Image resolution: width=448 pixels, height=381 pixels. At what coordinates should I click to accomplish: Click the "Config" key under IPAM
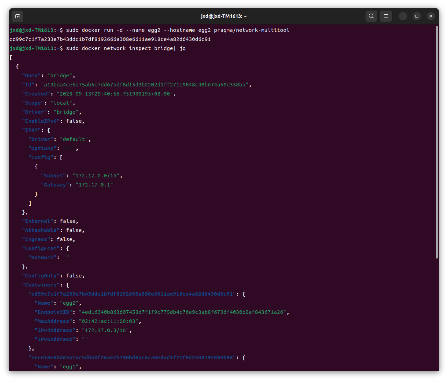click(x=41, y=157)
